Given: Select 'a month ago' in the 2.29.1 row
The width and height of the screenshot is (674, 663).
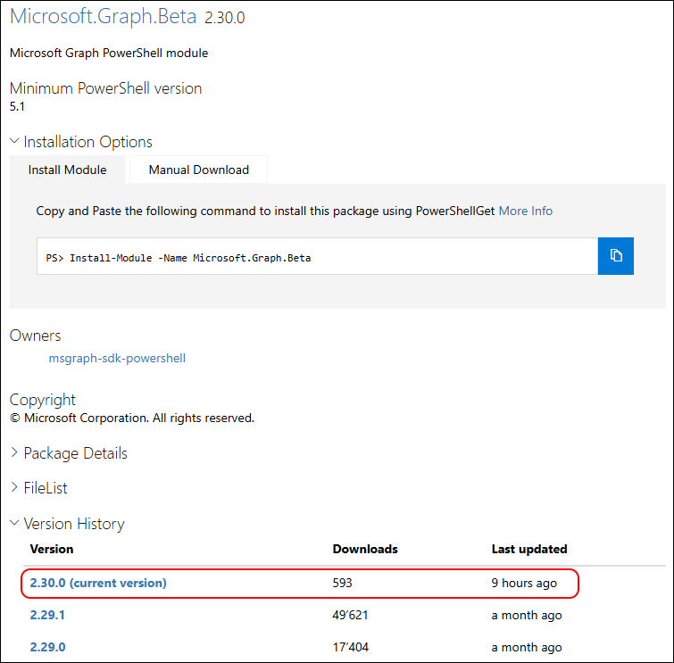Looking at the screenshot, I should click(x=527, y=616).
